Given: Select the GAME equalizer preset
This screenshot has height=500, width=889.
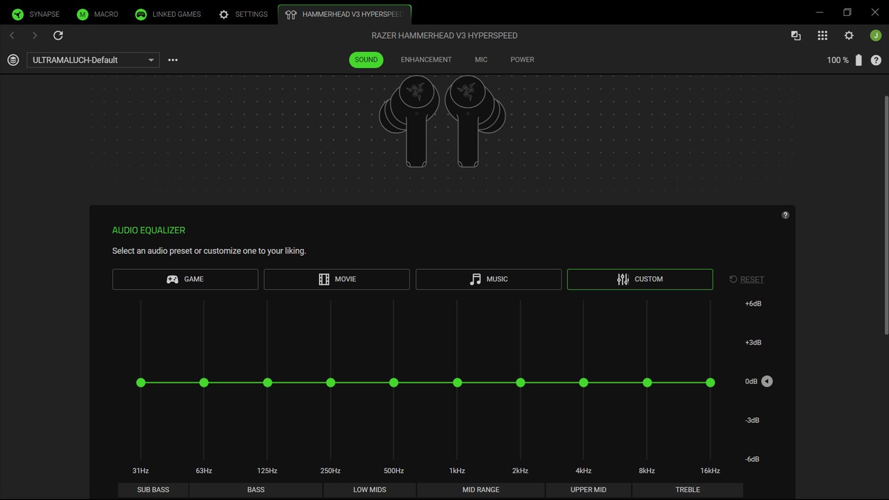Looking at the screenshot, I should [185, 279].
